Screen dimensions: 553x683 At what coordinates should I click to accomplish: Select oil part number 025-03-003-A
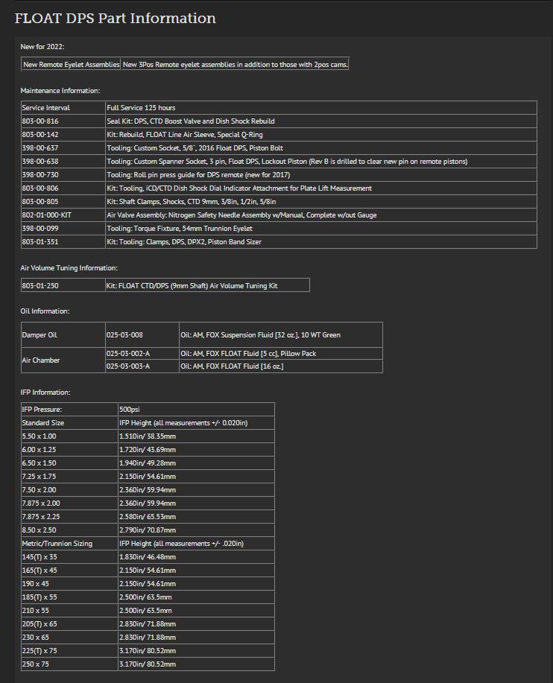click(x=128, y=366)
